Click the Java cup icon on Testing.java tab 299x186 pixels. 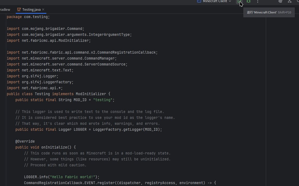(x=19, y=9)
